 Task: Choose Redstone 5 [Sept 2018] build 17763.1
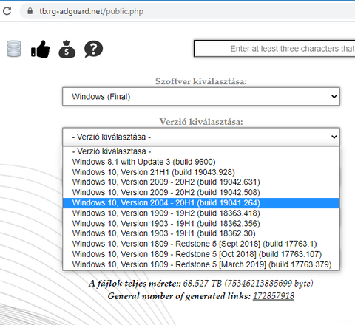[201, 244]
